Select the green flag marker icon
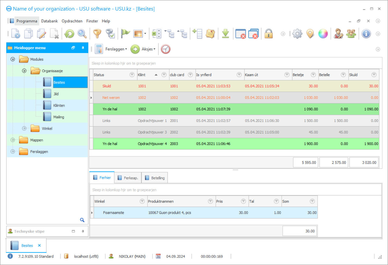Image resolution: width=388 pixels, height=265 pixels. click(x=125, y=33)
